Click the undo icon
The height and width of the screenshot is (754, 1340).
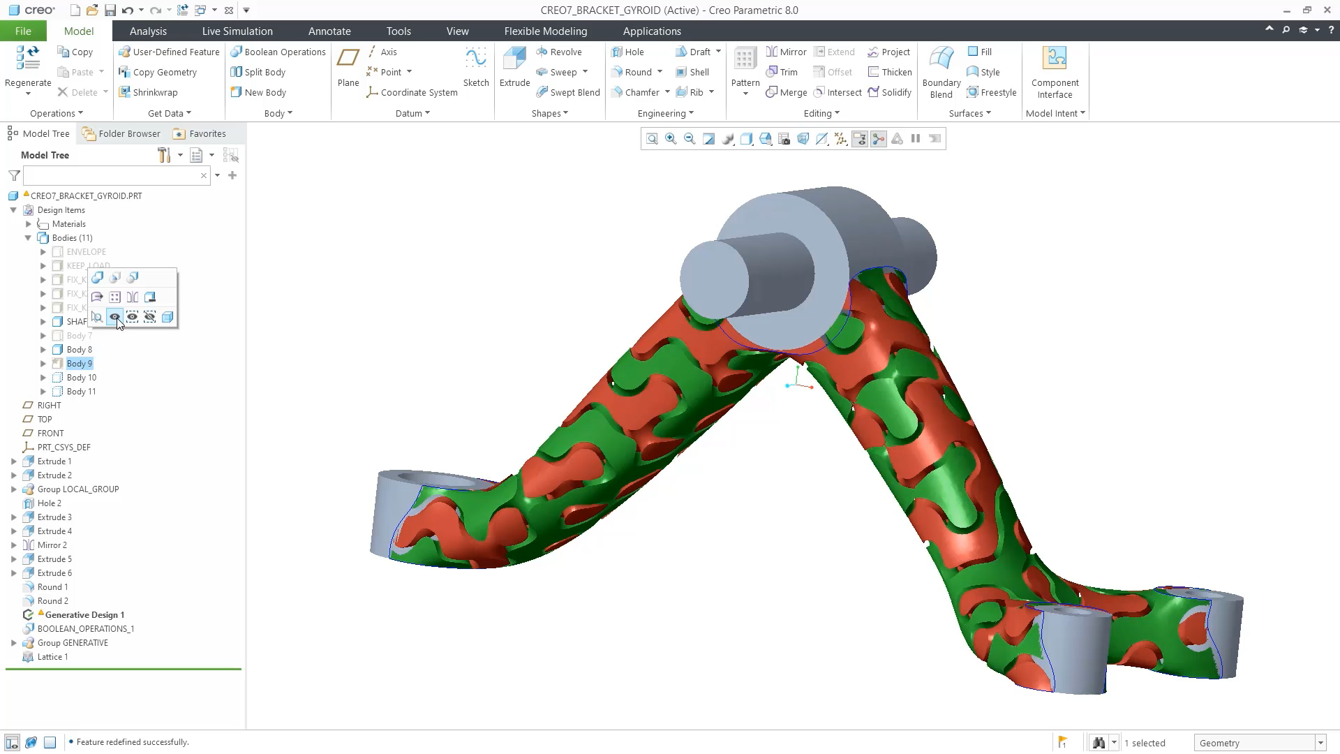tap(127, 10)
